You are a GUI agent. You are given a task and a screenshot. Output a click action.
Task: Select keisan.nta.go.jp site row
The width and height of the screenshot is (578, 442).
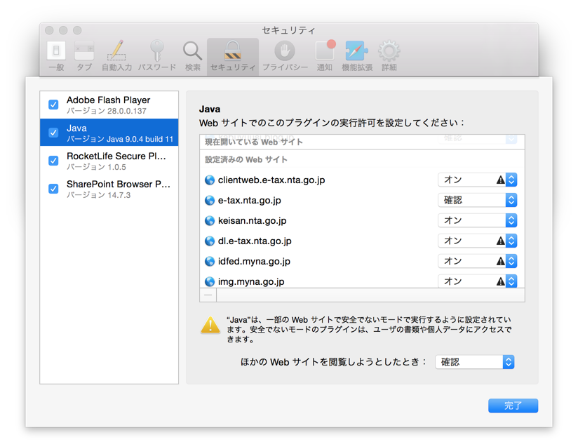(x=362, y=220)
